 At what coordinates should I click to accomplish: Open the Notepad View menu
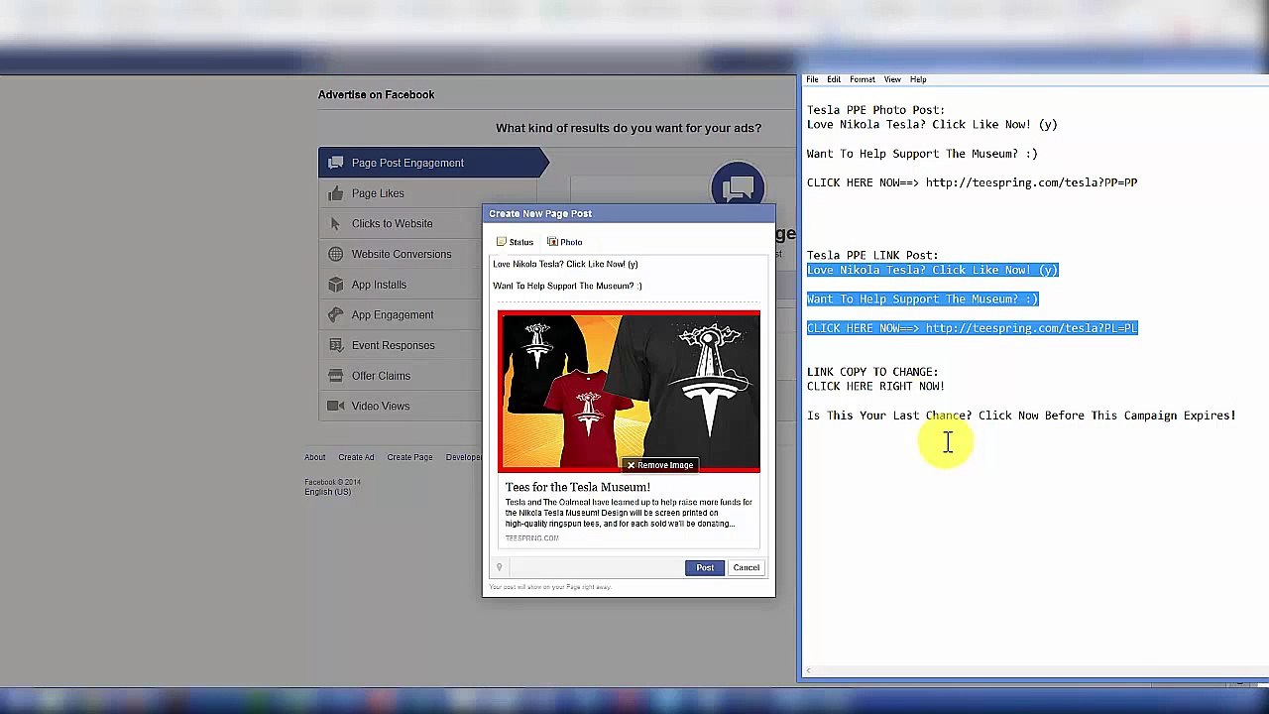coord(892,79)
